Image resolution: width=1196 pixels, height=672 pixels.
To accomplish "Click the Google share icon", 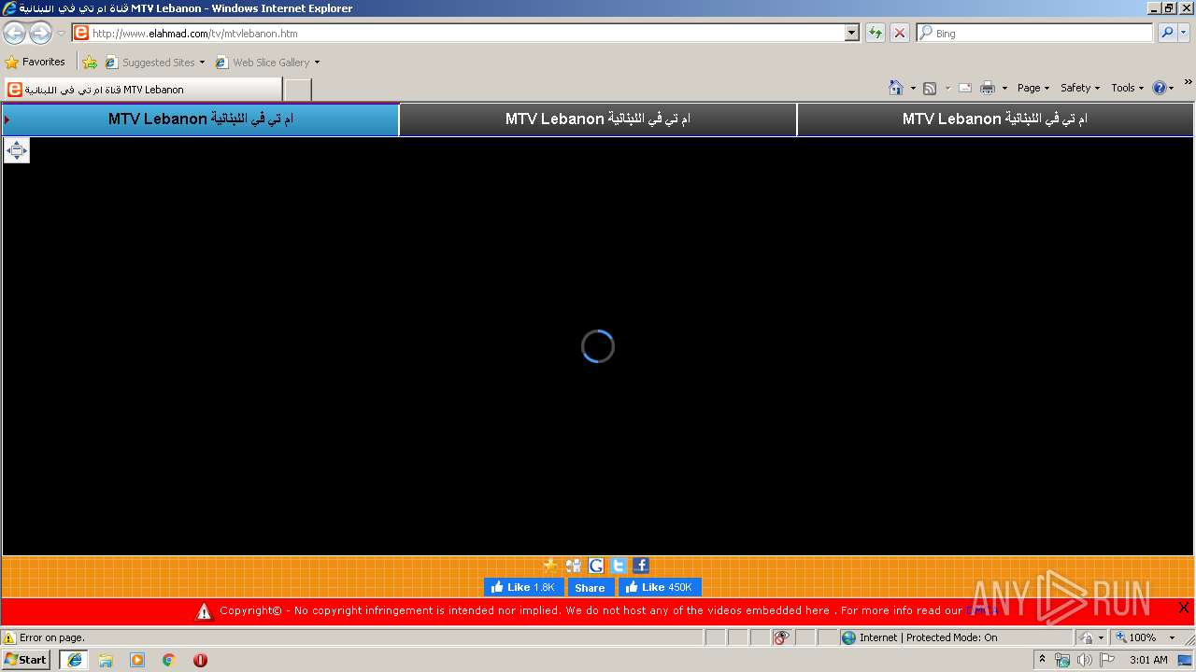I will coord(596,566).
